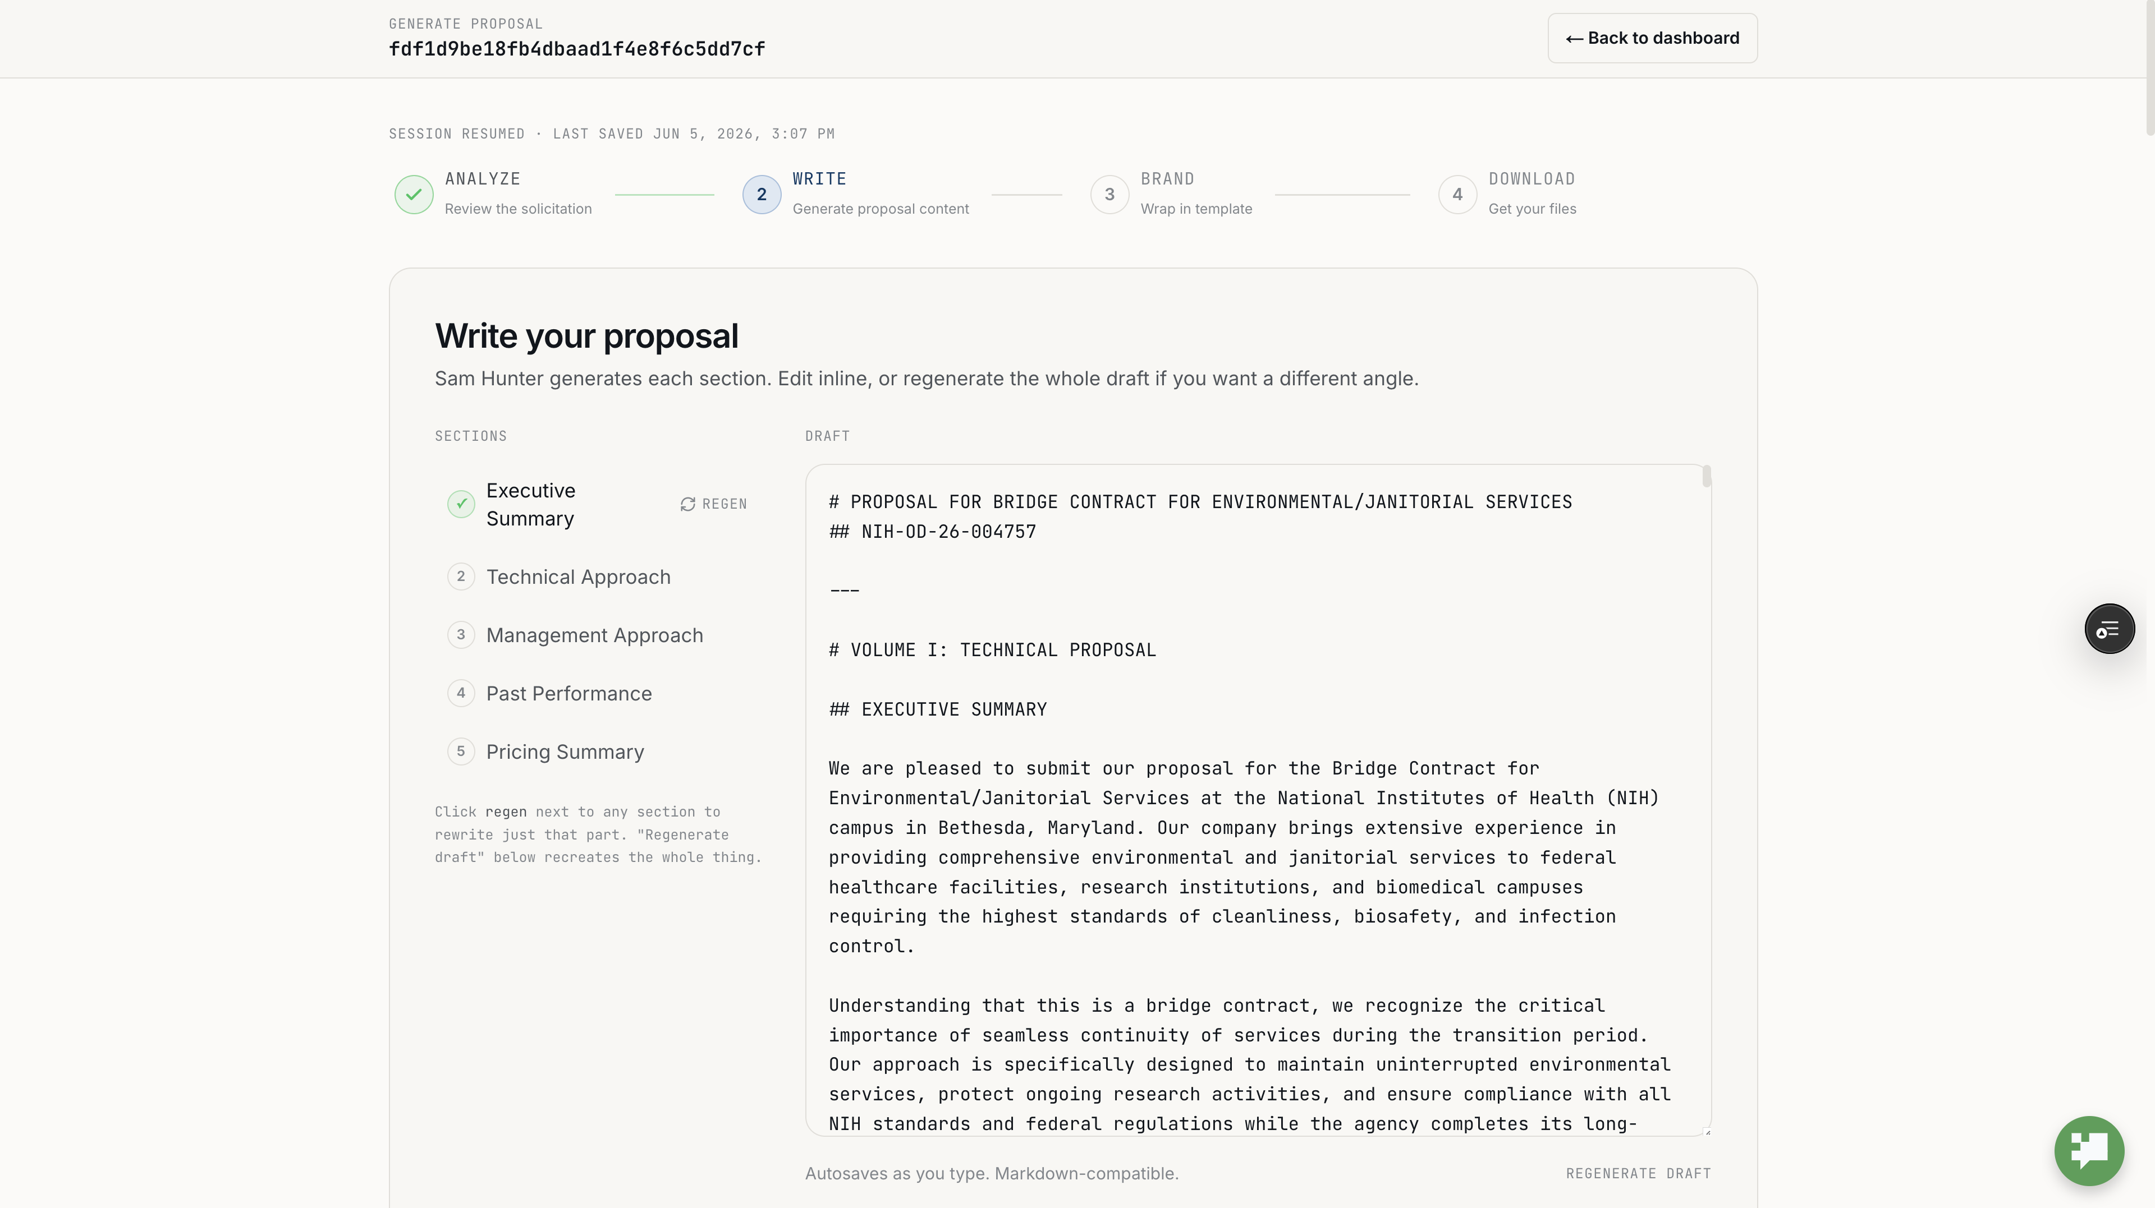Click the Executive Summary completed check icon
The width and height of the screenshot is (2155, 1208).
pos(461,504)
